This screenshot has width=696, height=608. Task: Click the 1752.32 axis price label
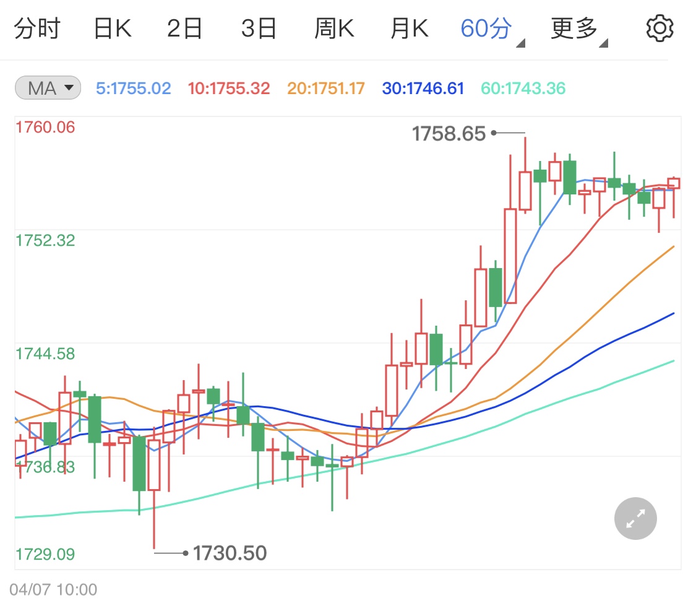pyautogui.click(x=45, y=241)
